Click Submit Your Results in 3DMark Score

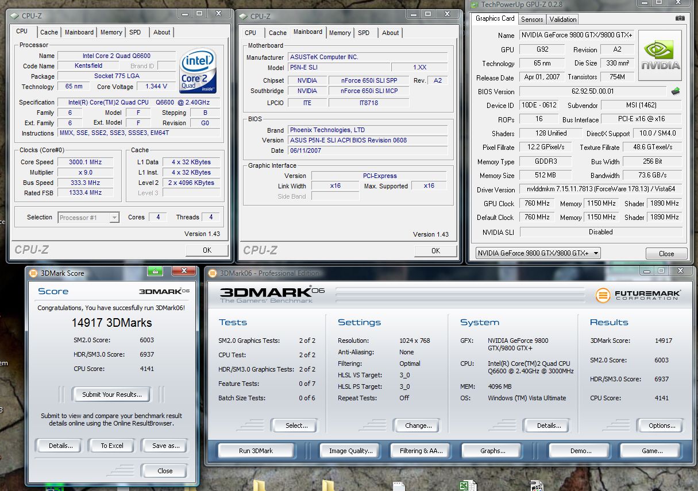click(111, 395)
